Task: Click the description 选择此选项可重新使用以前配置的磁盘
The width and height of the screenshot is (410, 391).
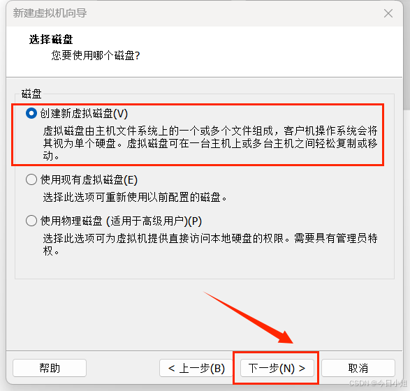Action: click(135, 197)
